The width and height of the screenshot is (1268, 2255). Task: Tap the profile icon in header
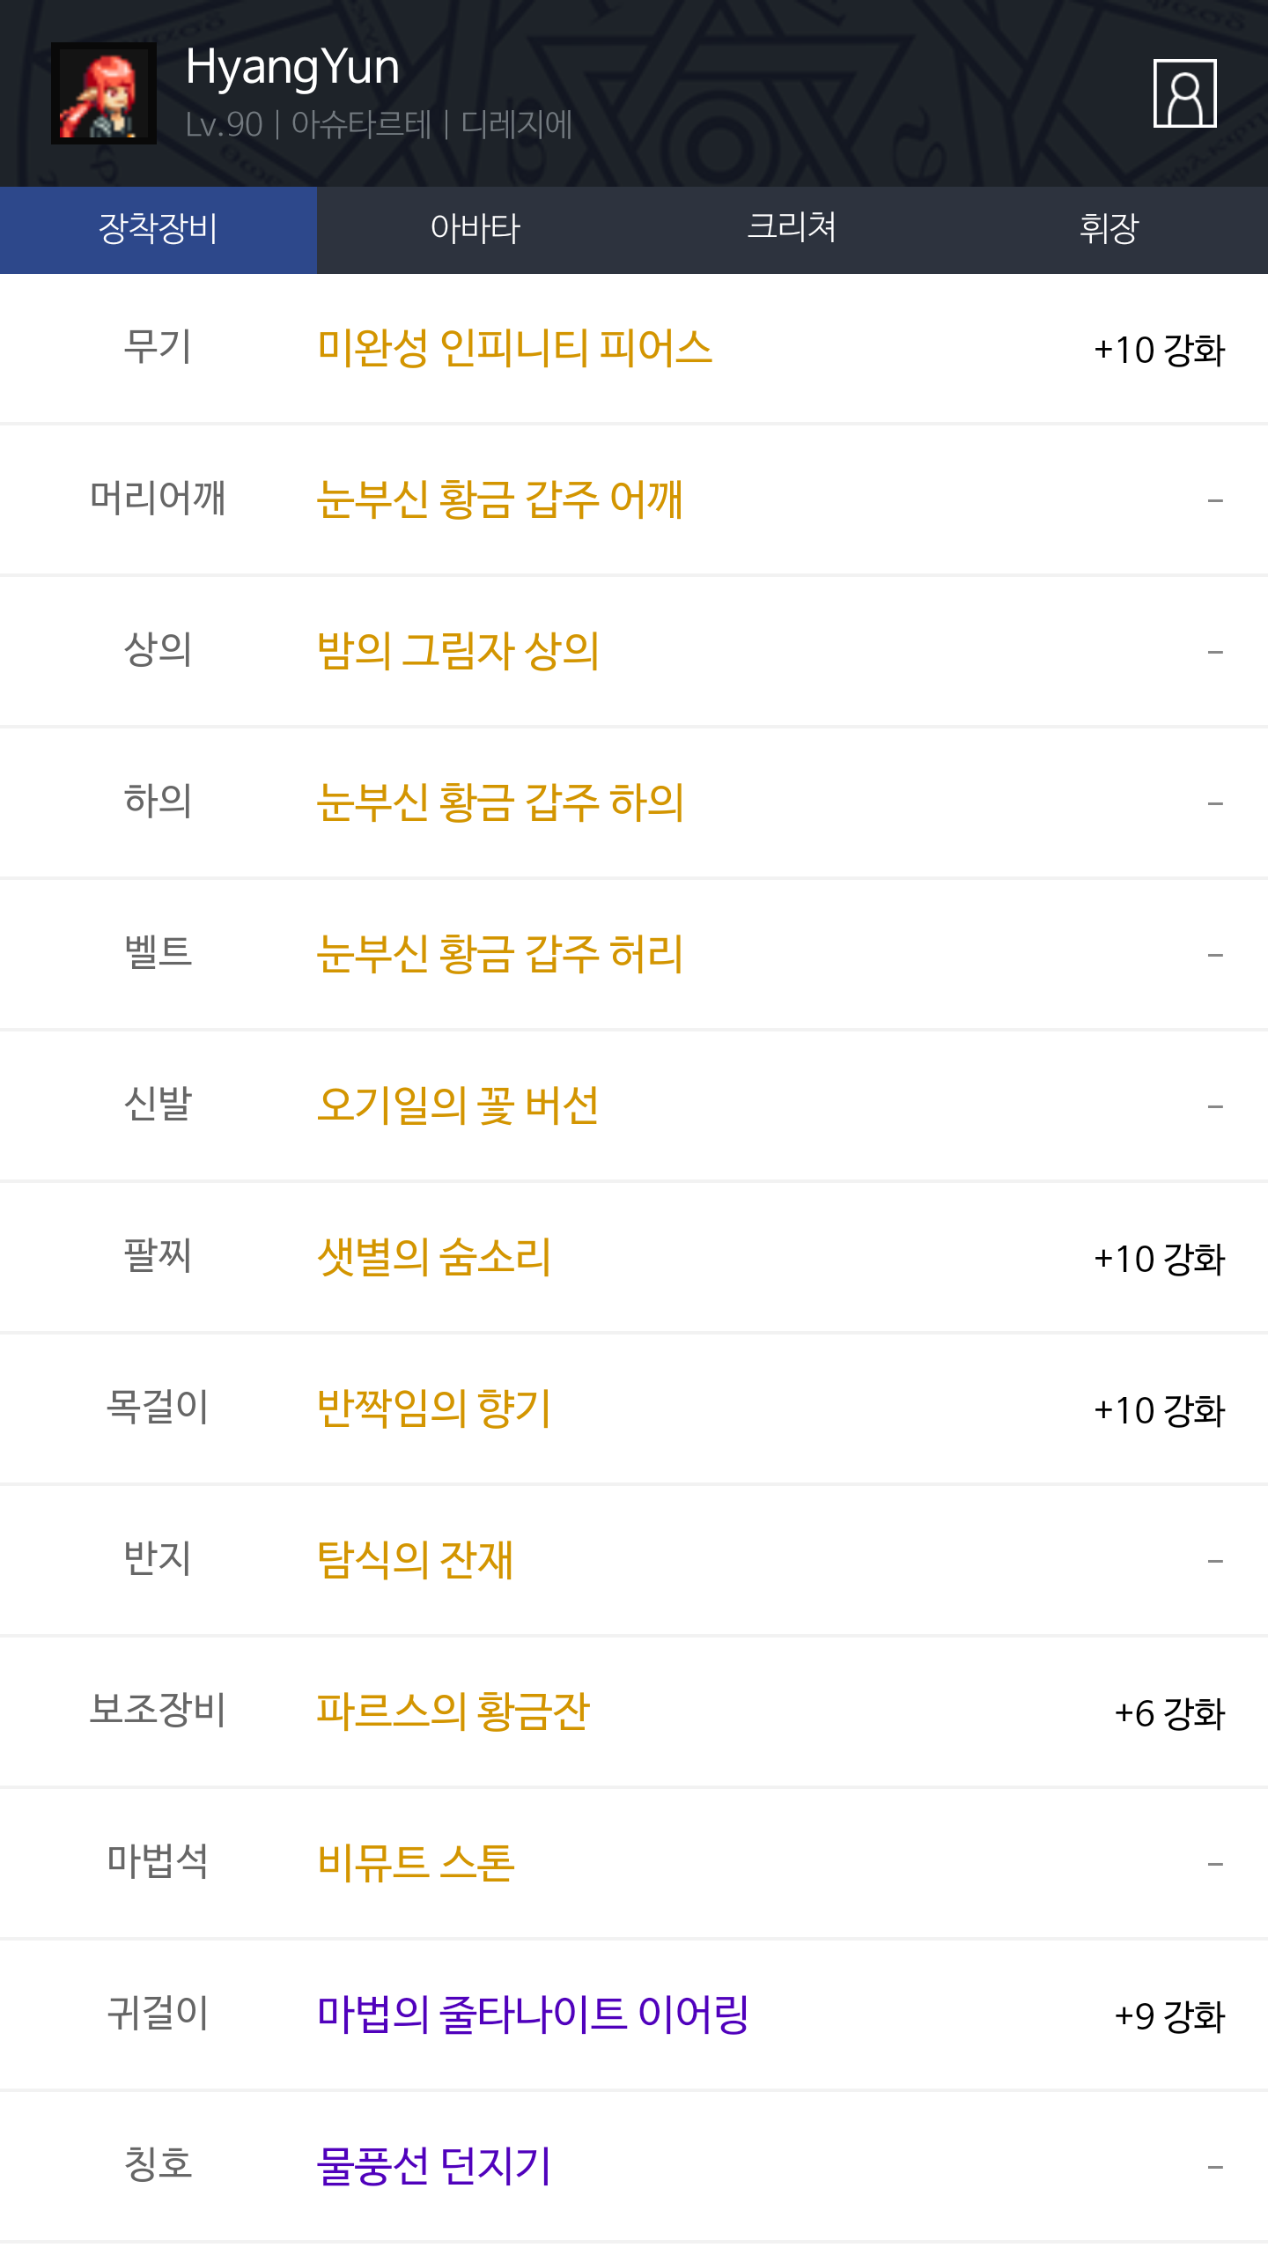click(x=1184, y=93)
